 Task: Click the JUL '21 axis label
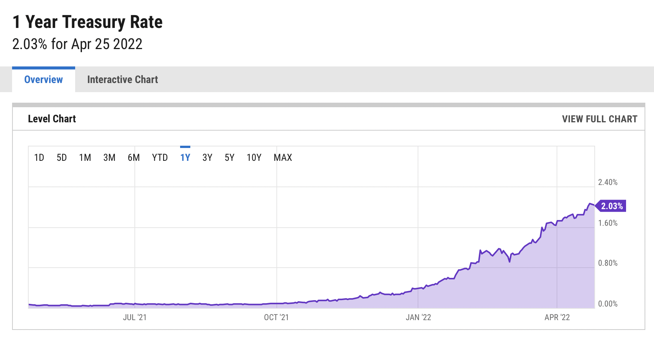[135, 317]
